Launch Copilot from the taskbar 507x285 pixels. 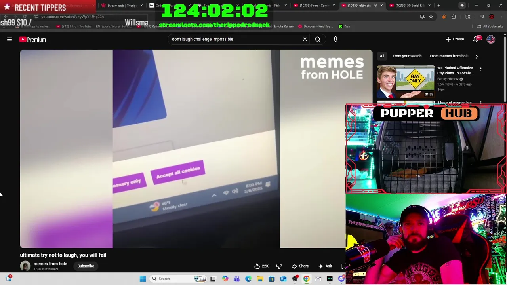point(225,279)
